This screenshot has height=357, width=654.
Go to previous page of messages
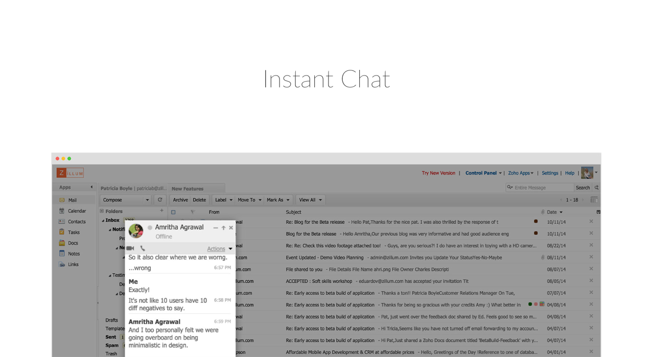(561, 200)
